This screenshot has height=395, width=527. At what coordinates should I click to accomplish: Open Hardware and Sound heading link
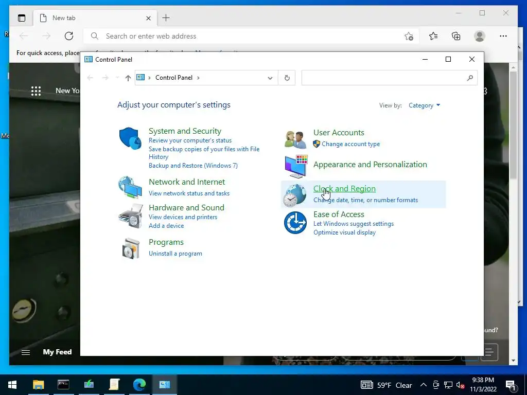coord(186,208)
